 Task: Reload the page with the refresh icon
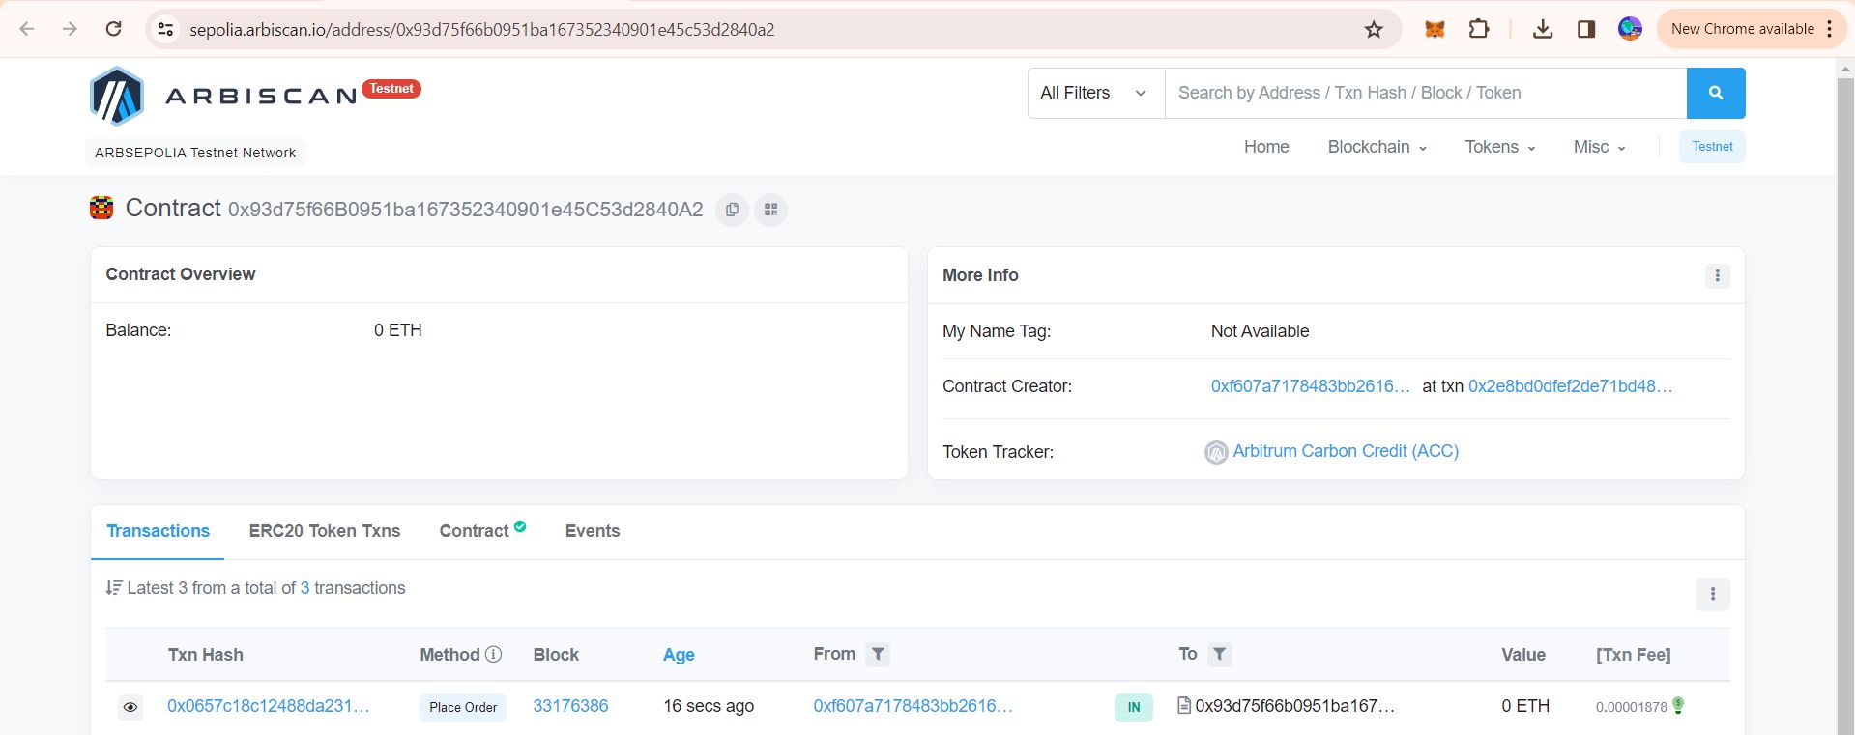click(x=113, y=29)
